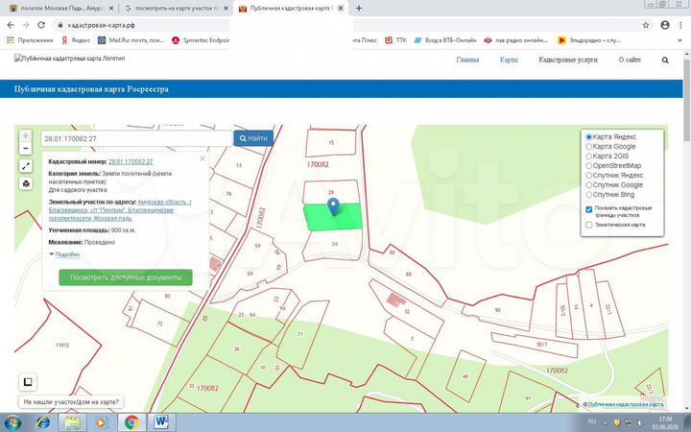
Task: Open the layers icon at bottom-left of map
Action: (28, 381)
